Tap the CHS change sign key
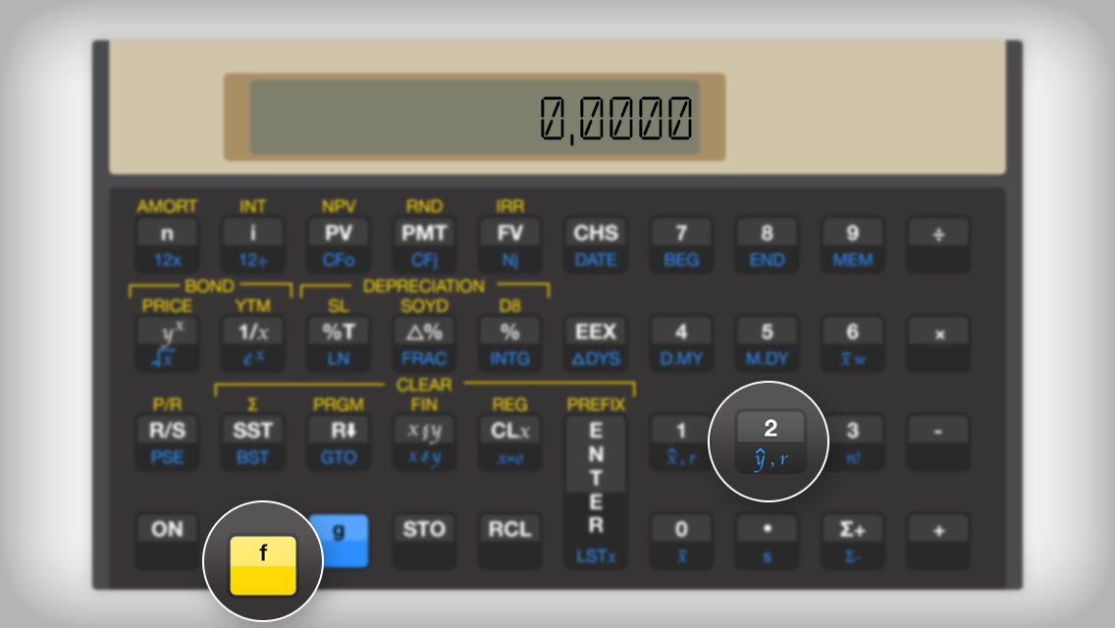1115x628 pixels. click(x=596, y=242)
